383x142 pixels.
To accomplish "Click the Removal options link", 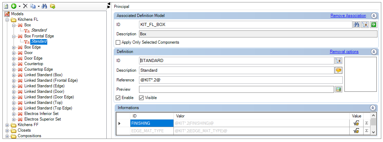I will [344, 52].
